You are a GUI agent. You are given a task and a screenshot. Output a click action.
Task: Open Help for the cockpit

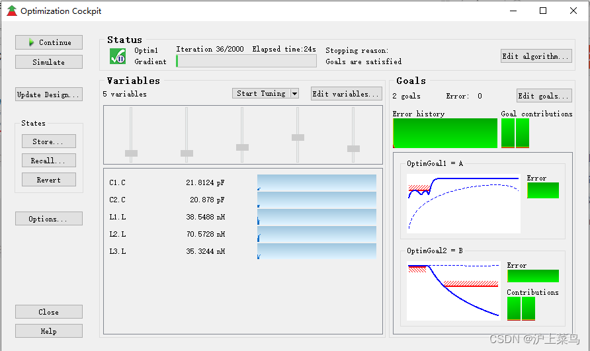point(49,331)
